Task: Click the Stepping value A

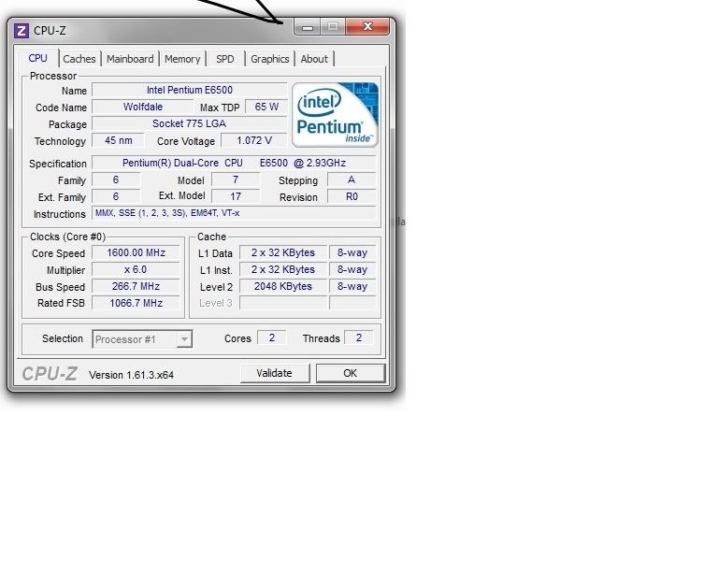Action: pyautogui.click(x=352, y=179)
